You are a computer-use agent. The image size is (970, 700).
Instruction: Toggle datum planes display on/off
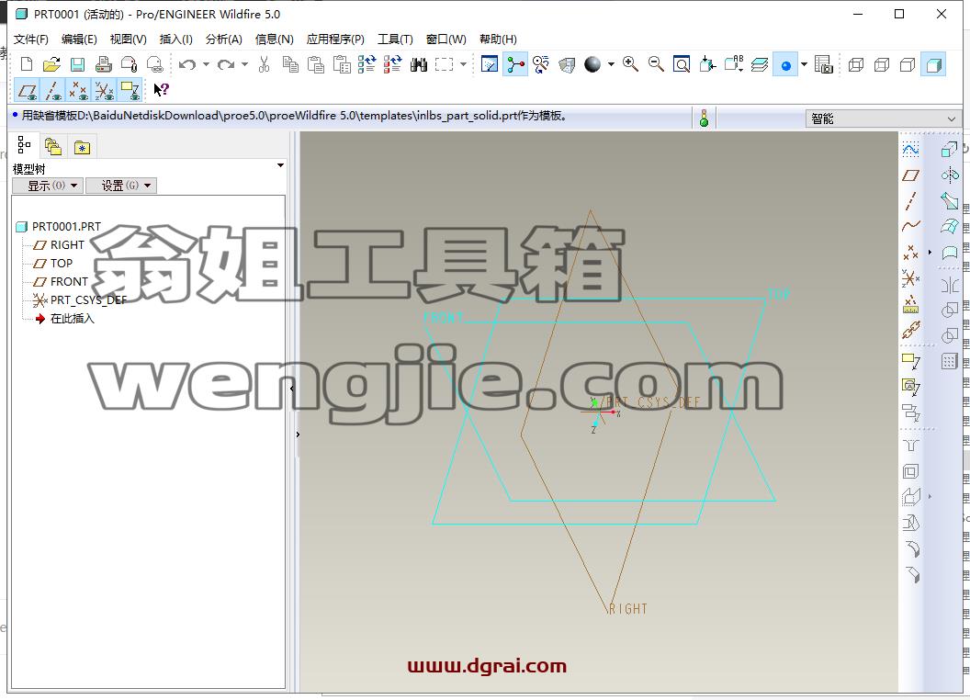point(27,90)
